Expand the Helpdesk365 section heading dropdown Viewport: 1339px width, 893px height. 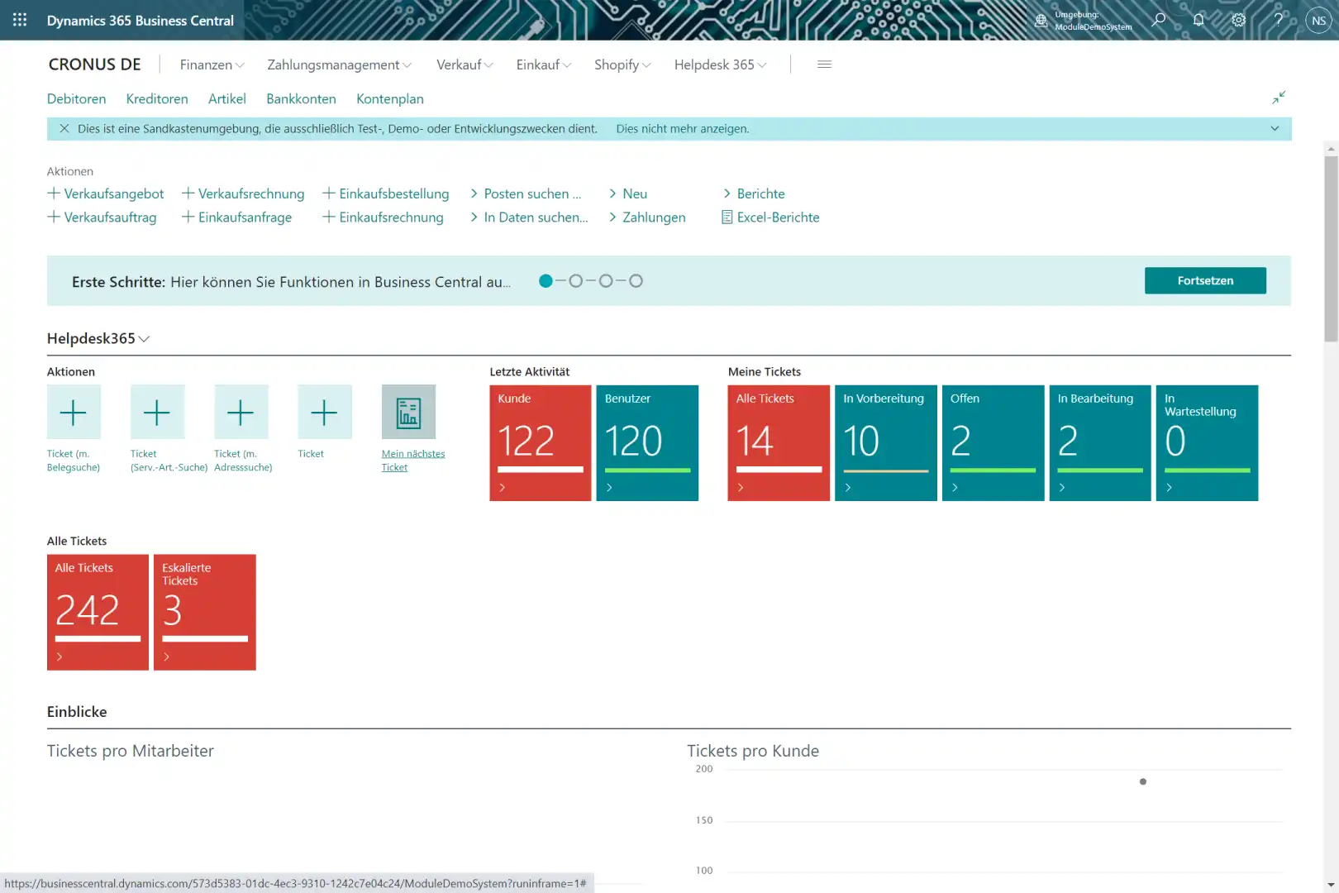(x=98, y=338)
